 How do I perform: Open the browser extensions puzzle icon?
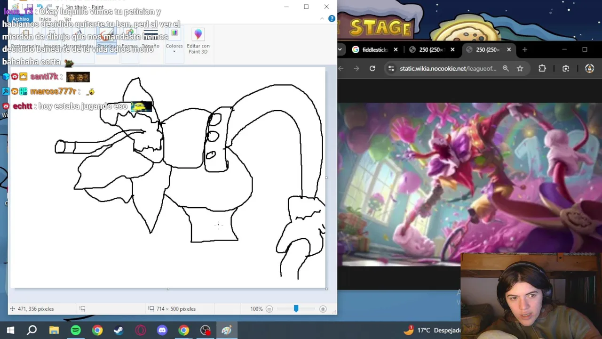[542, 68]
